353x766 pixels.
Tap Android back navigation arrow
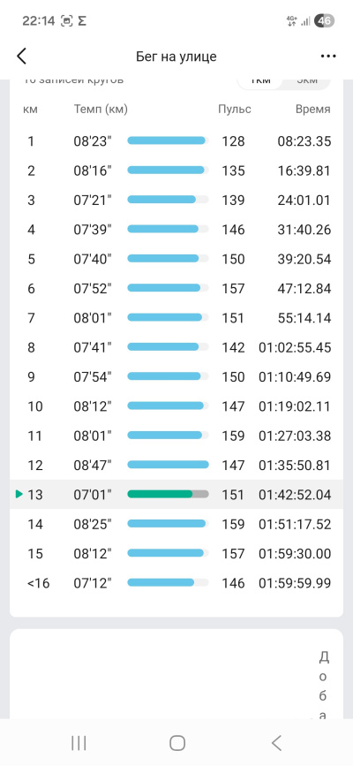pyautogui.click(x=276, y=743)
